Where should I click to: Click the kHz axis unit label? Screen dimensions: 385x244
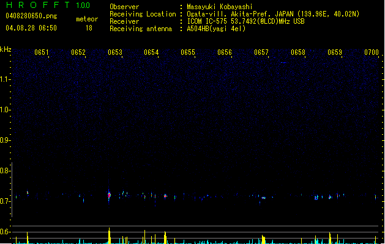(6, 49)
